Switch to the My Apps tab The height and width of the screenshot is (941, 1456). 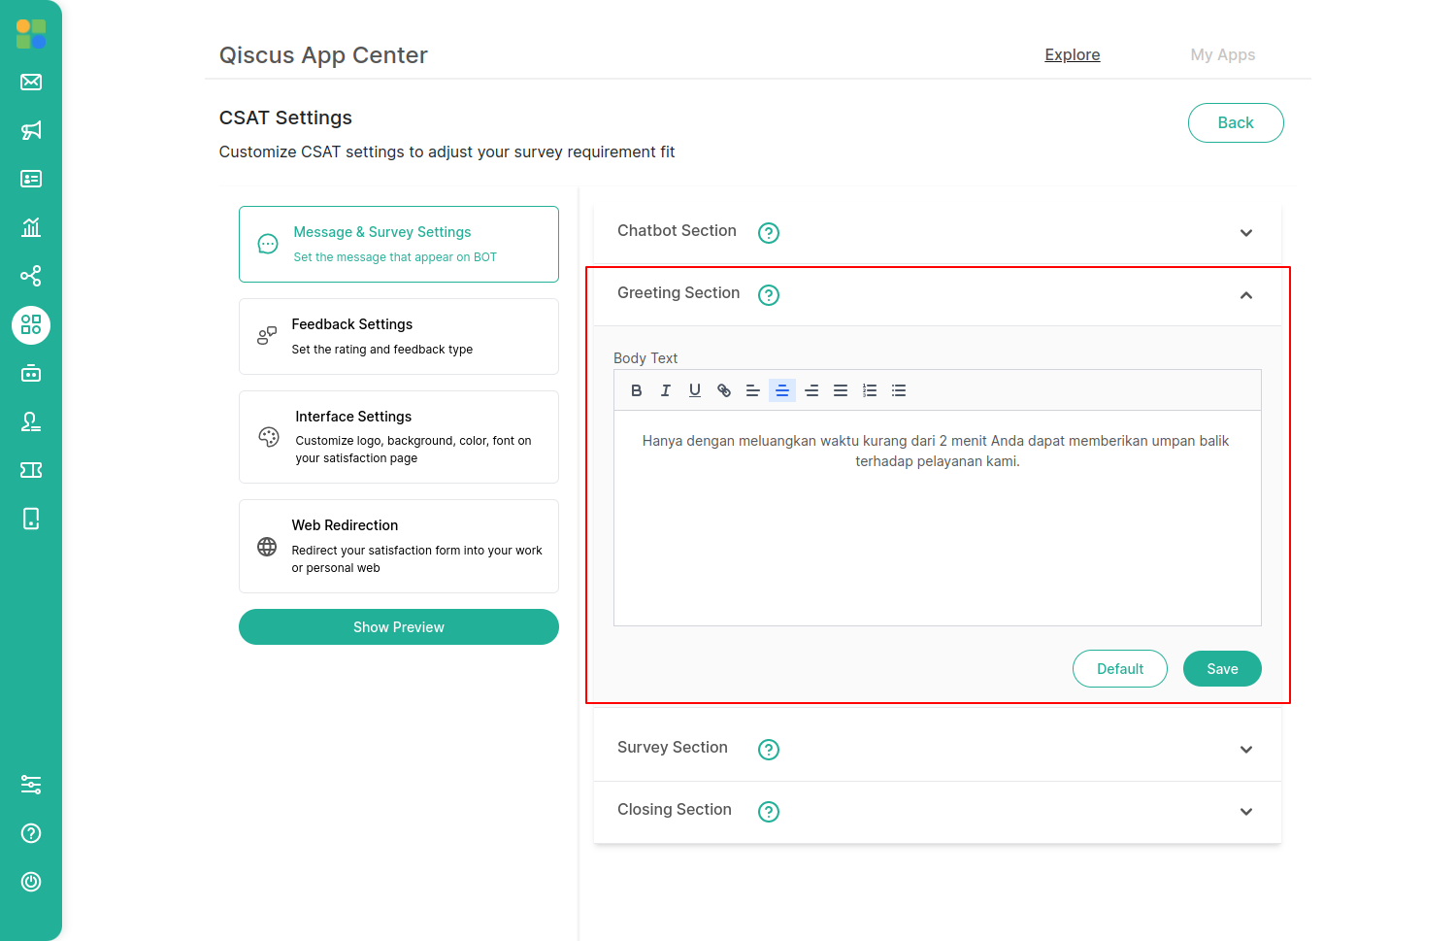coord(1222,55)
